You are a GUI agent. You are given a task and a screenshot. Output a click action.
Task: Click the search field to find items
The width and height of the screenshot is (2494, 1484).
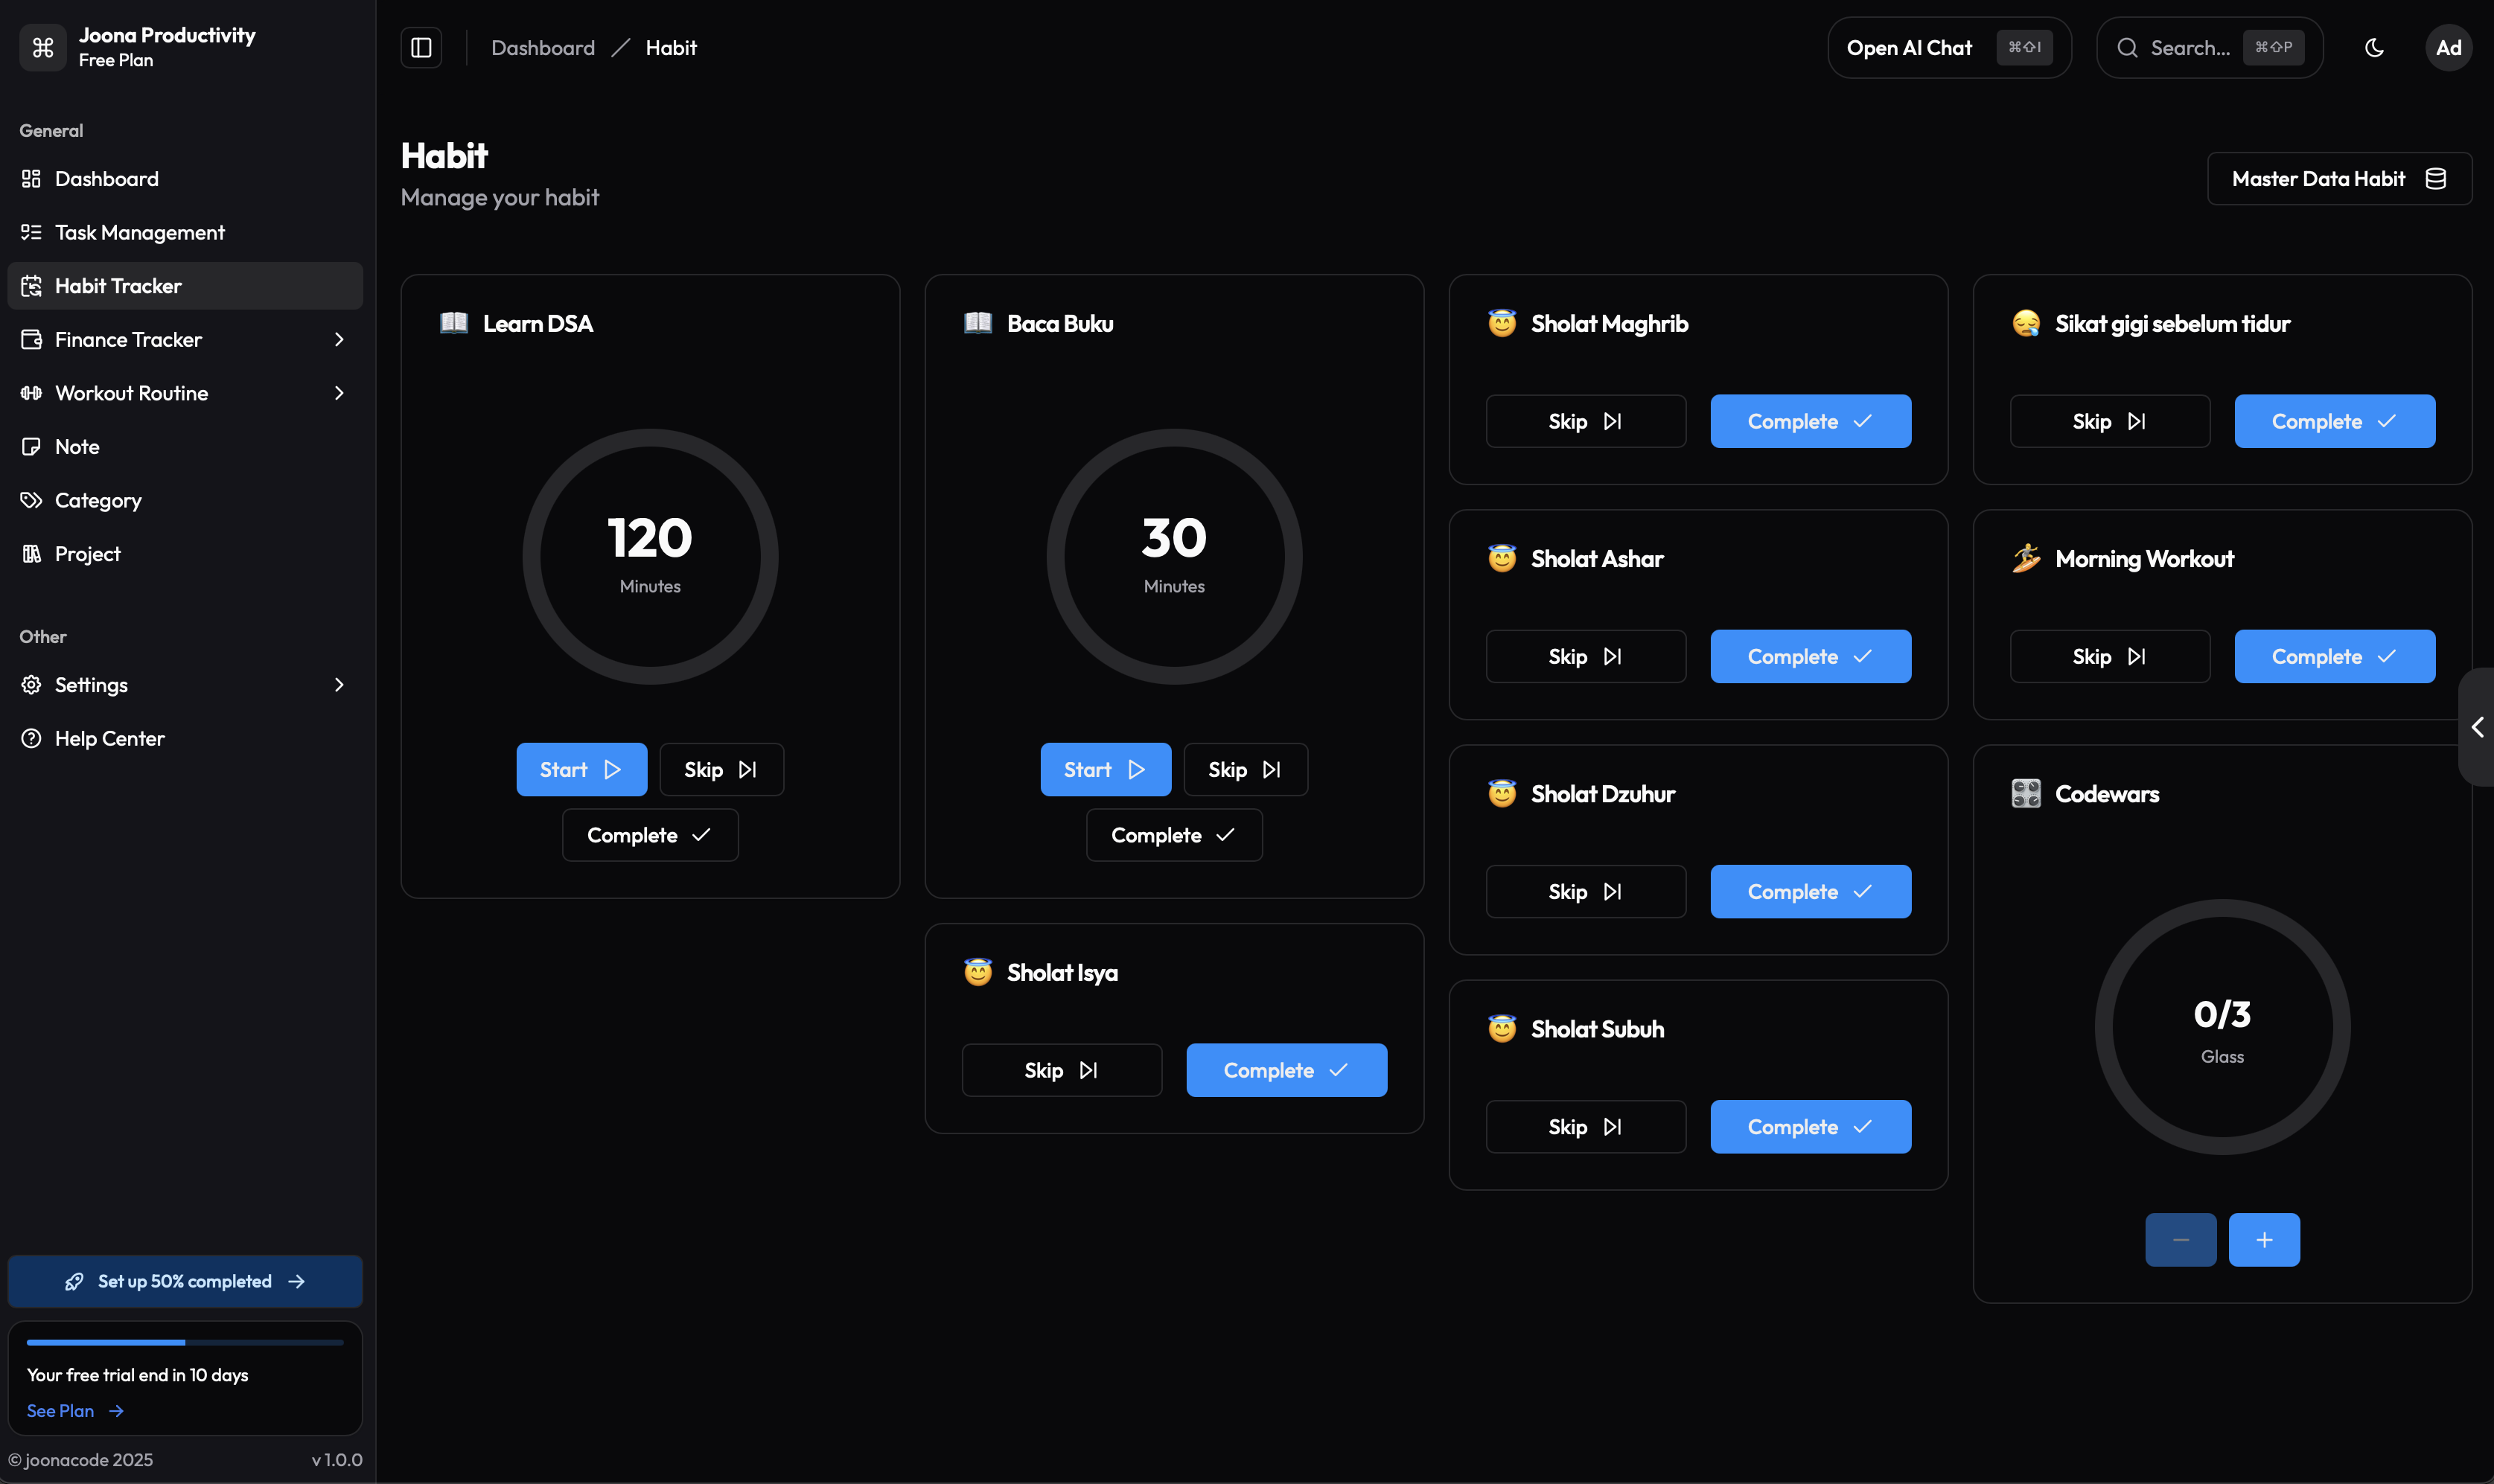coord(2195,47)
